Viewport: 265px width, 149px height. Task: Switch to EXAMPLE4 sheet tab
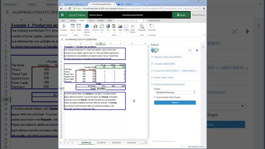pyautogui.click(x=132, y=143)
